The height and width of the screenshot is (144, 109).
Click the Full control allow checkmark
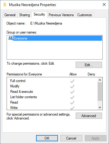[72, 81]
